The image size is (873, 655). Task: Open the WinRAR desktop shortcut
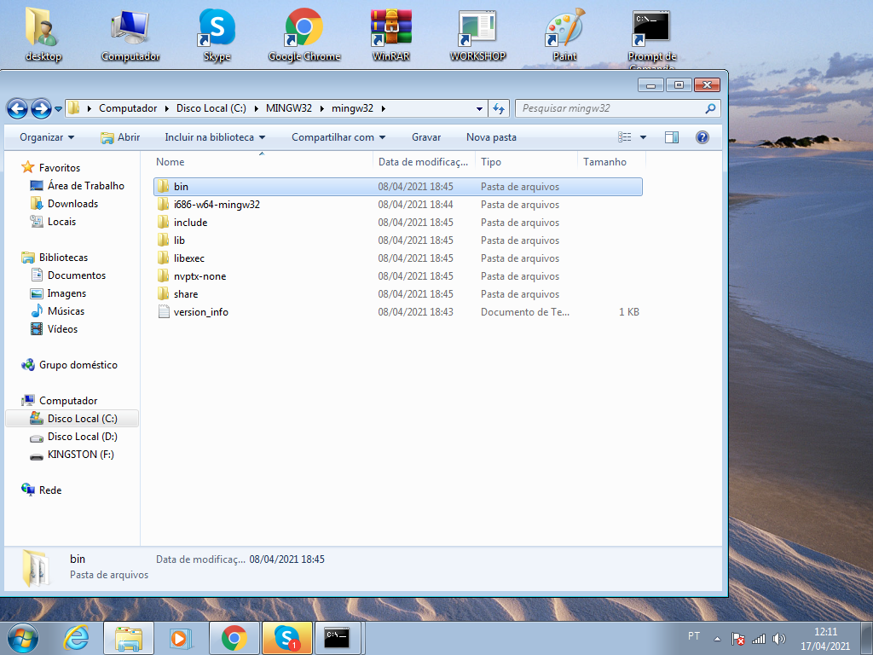[x=391, y=34]
